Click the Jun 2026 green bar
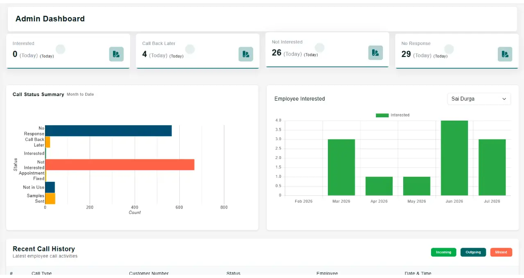 [x=454, y=158]
